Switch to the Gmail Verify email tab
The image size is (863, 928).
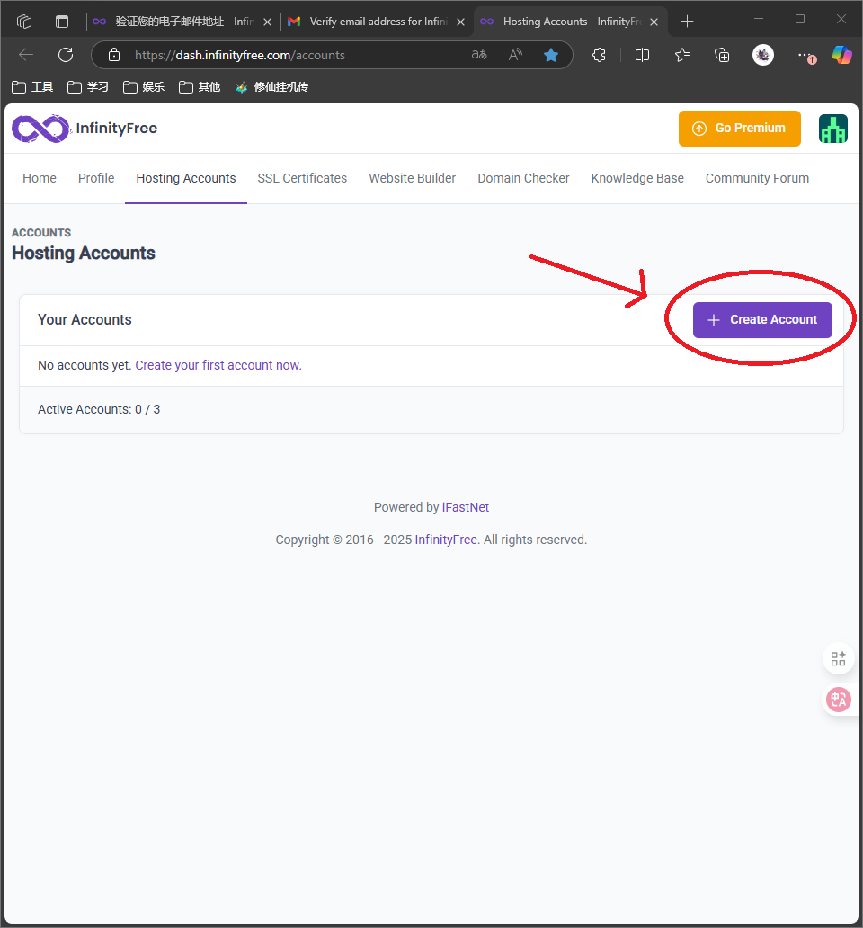point(378,22)
